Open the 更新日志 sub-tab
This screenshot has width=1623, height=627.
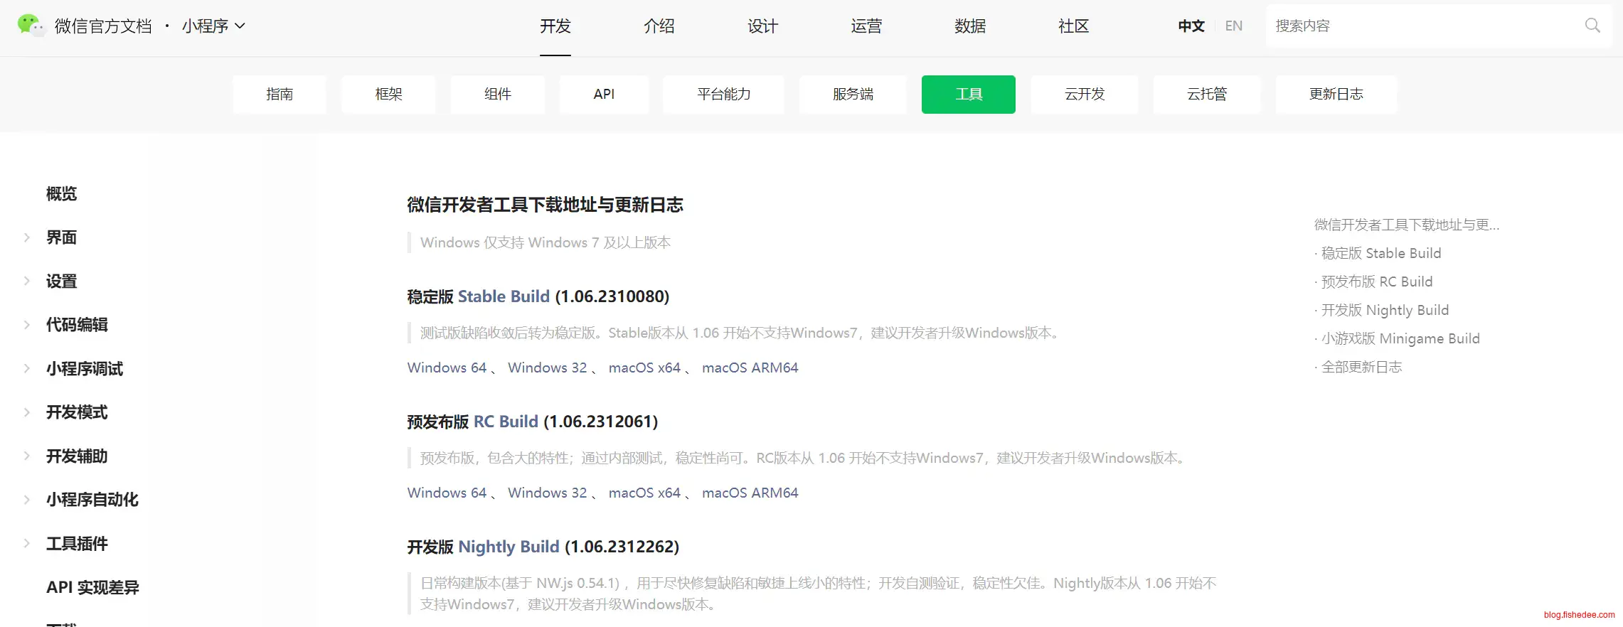tap(1336, 94)
